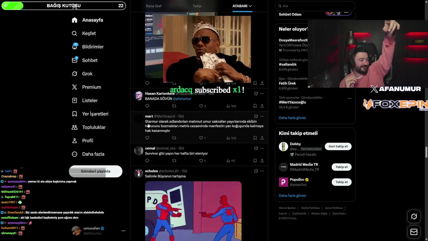Open floating Grok button
The height and width of the screenshot is (241, 428).
coord(414,217)
